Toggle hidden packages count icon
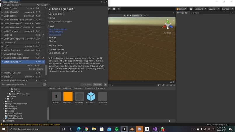The height and width of the screenshot is (132, 235). click(x=172, y=85)
